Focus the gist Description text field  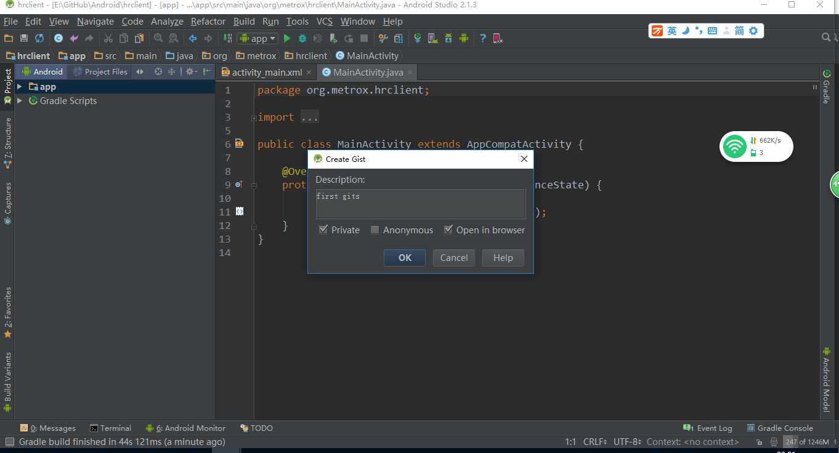420,204
